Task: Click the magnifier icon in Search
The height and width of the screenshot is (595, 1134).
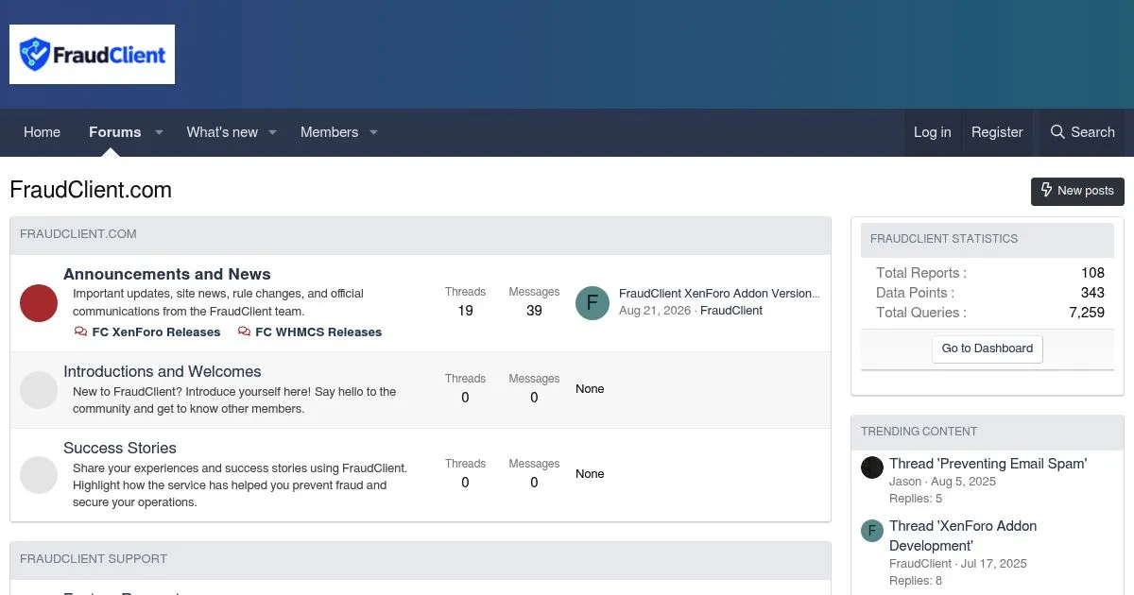Action: 1057,132
